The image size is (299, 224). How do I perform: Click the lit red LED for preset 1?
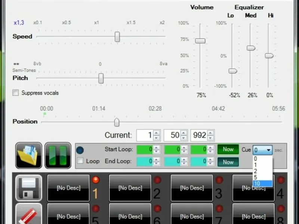point(96,180)
